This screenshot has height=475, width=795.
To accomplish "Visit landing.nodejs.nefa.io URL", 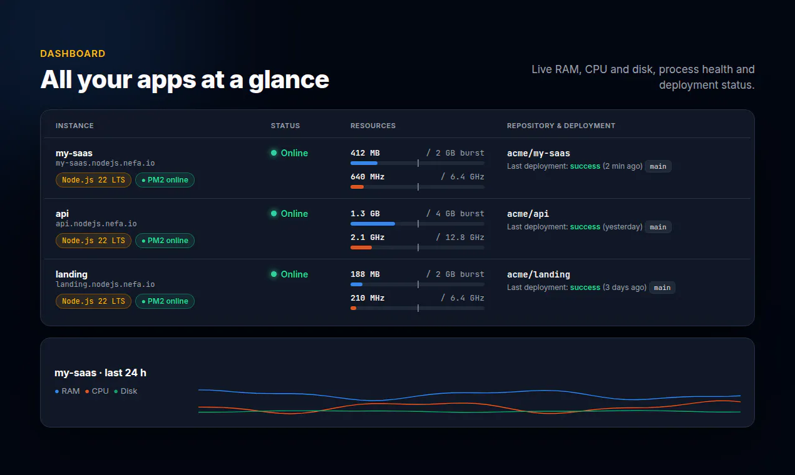I will pos(105,284).
